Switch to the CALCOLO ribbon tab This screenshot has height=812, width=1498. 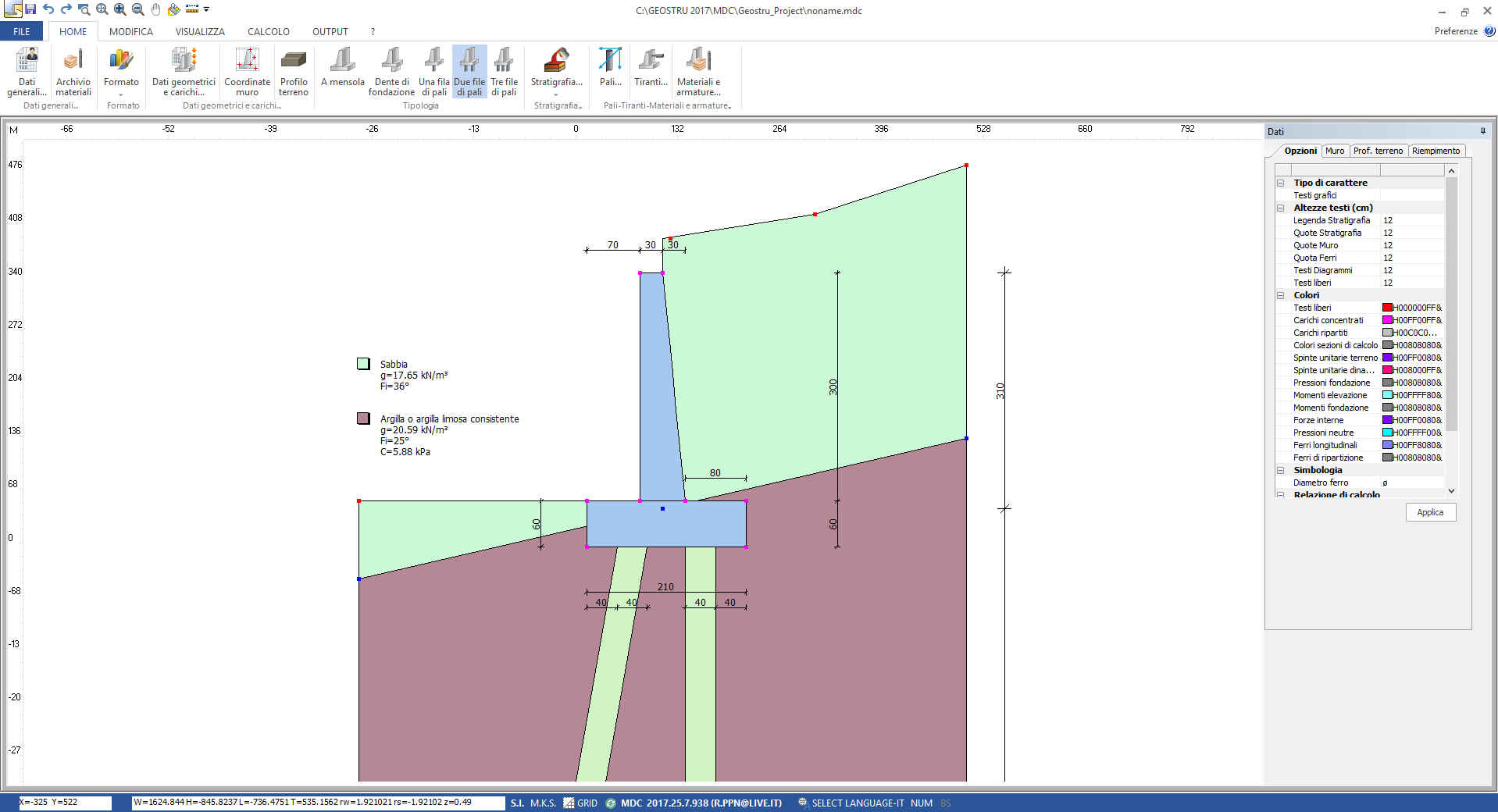tap(269, 32)
